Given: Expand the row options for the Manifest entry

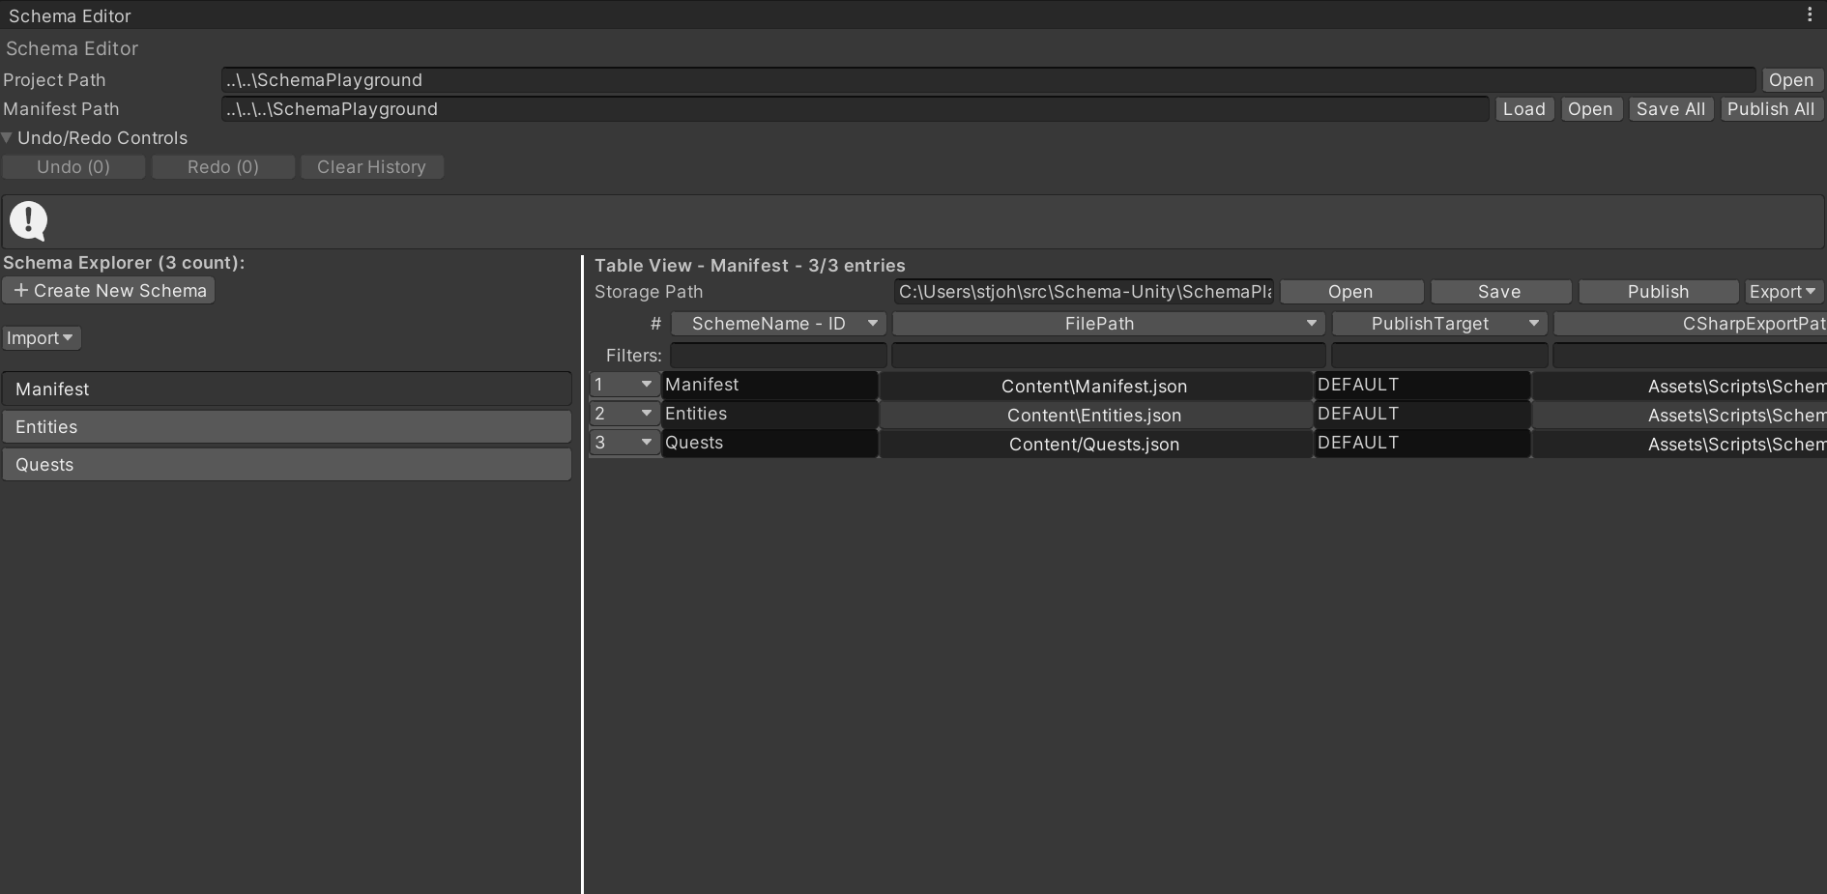Looking at the screenshot, I should click(x=647, y=385).
